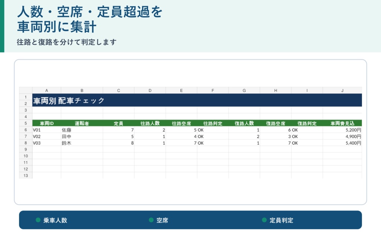
Task: Click the 復路判定 header cell
Action: pyautogui.click(x=307, y=123)
